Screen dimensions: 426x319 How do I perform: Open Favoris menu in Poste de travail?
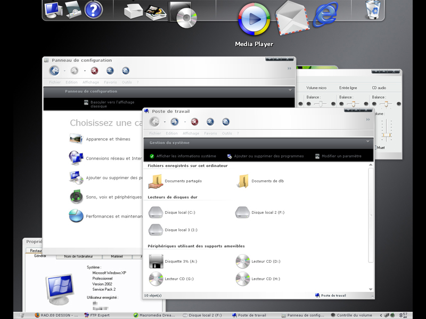pos(210,133)
